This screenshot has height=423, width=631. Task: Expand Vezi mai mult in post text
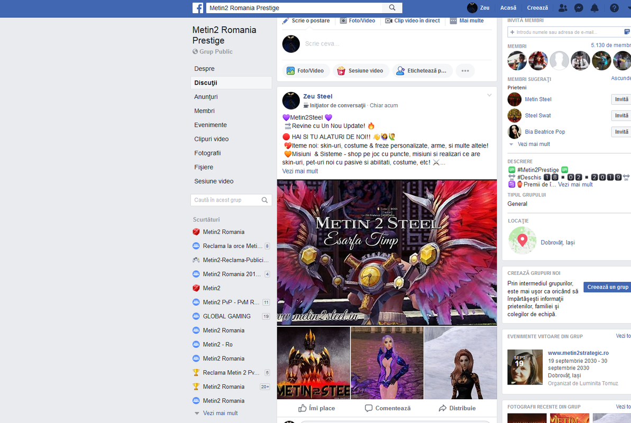(300, 171)
